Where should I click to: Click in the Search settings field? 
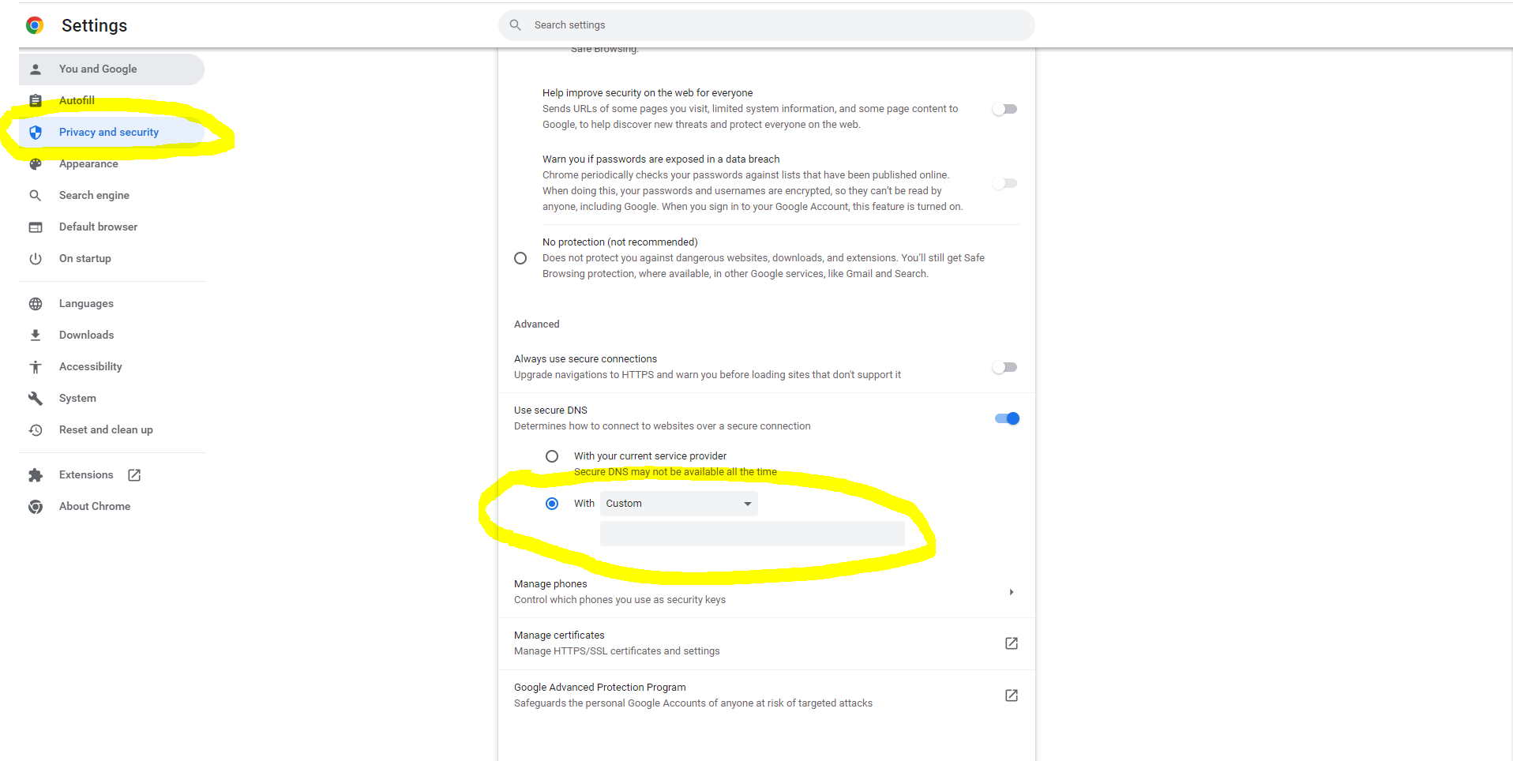click(x=766, y=25)
